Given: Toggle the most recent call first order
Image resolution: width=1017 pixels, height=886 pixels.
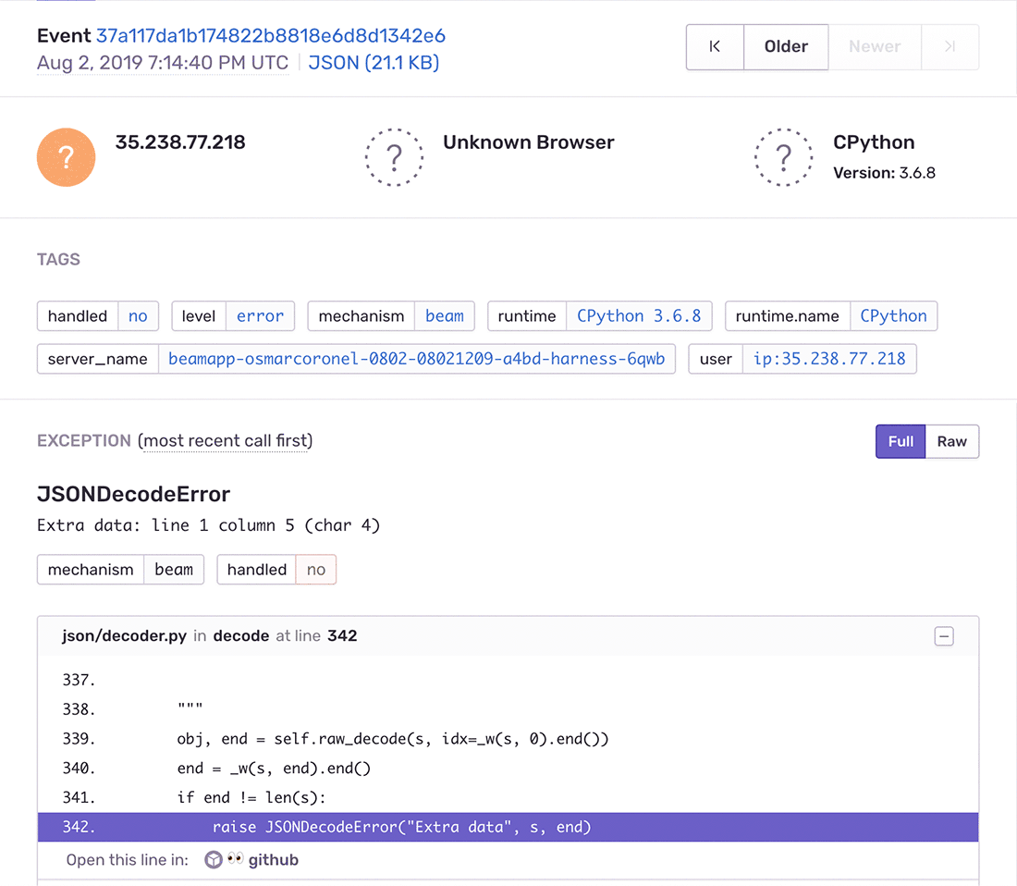Looking at the screenshot, I should [x=226, y=441].
